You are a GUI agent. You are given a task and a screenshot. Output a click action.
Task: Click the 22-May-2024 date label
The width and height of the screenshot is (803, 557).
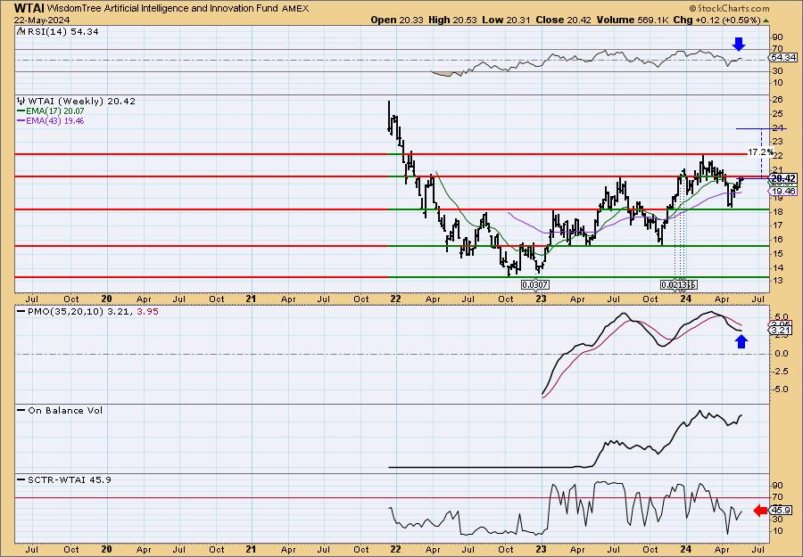(42, 20)
